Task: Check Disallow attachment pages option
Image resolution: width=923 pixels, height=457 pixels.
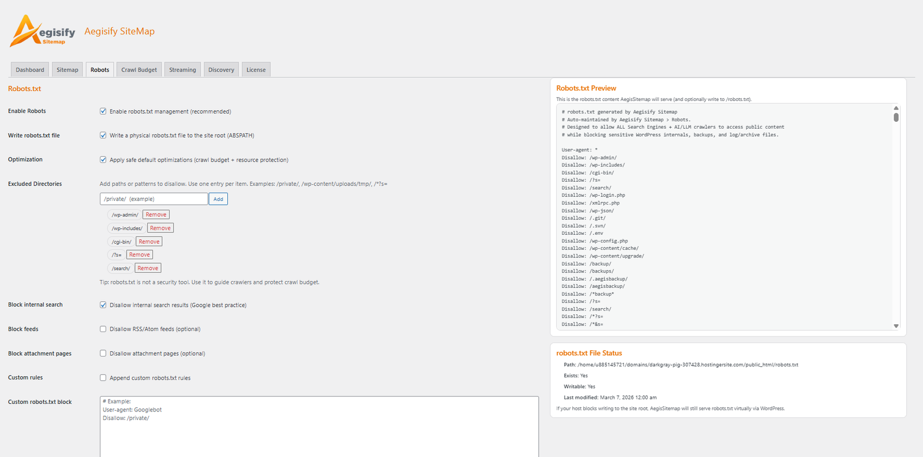Action: [103, 354]
